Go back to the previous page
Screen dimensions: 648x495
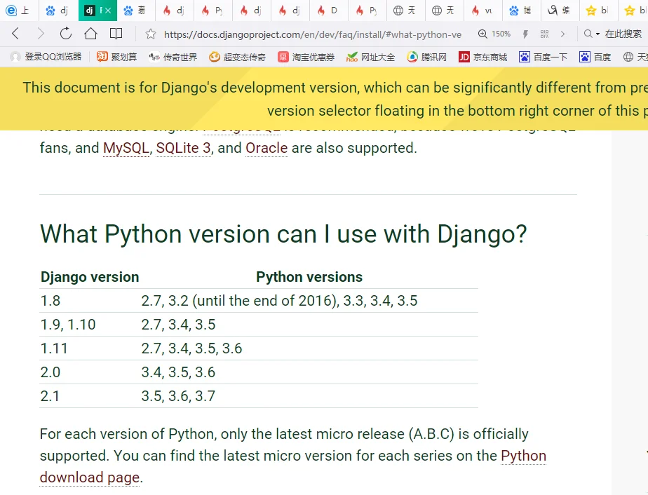click(x=15, y=34)
